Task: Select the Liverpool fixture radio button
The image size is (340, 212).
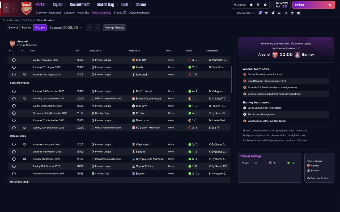Action: [14, 75]
